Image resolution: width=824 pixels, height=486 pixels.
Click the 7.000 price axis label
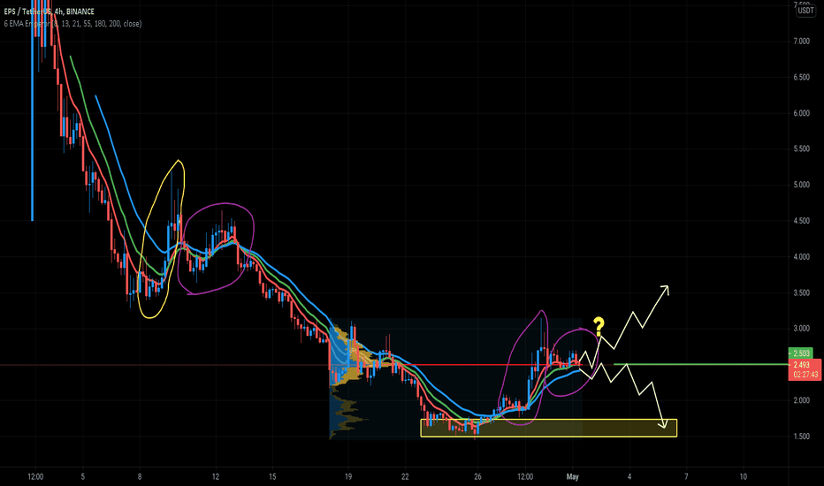pyautogui.click(x=801, y=41)
